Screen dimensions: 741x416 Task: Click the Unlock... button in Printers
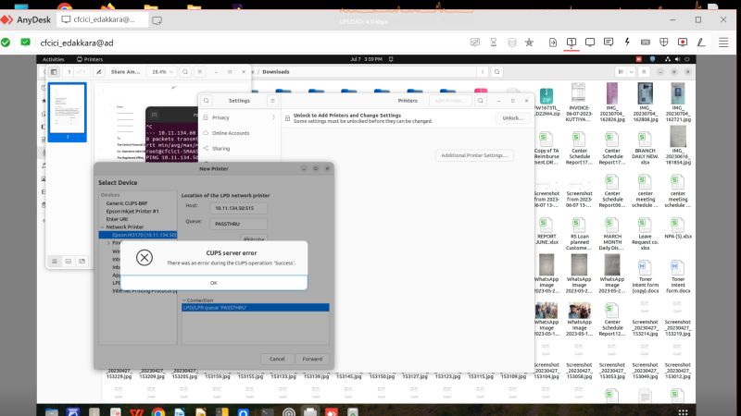pos(513,118)
